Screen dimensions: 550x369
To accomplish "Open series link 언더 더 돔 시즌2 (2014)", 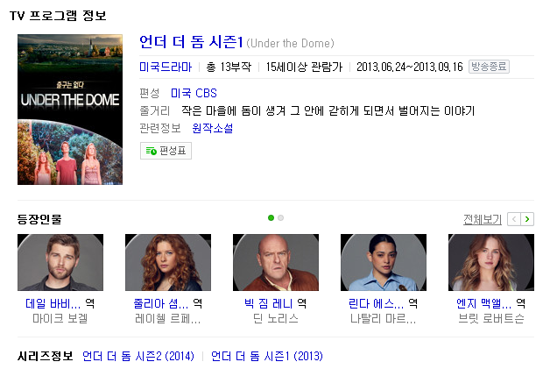I will coord(138,356).
